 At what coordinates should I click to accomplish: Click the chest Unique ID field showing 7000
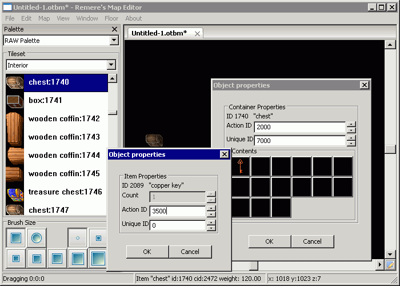[x=300, y=141]
